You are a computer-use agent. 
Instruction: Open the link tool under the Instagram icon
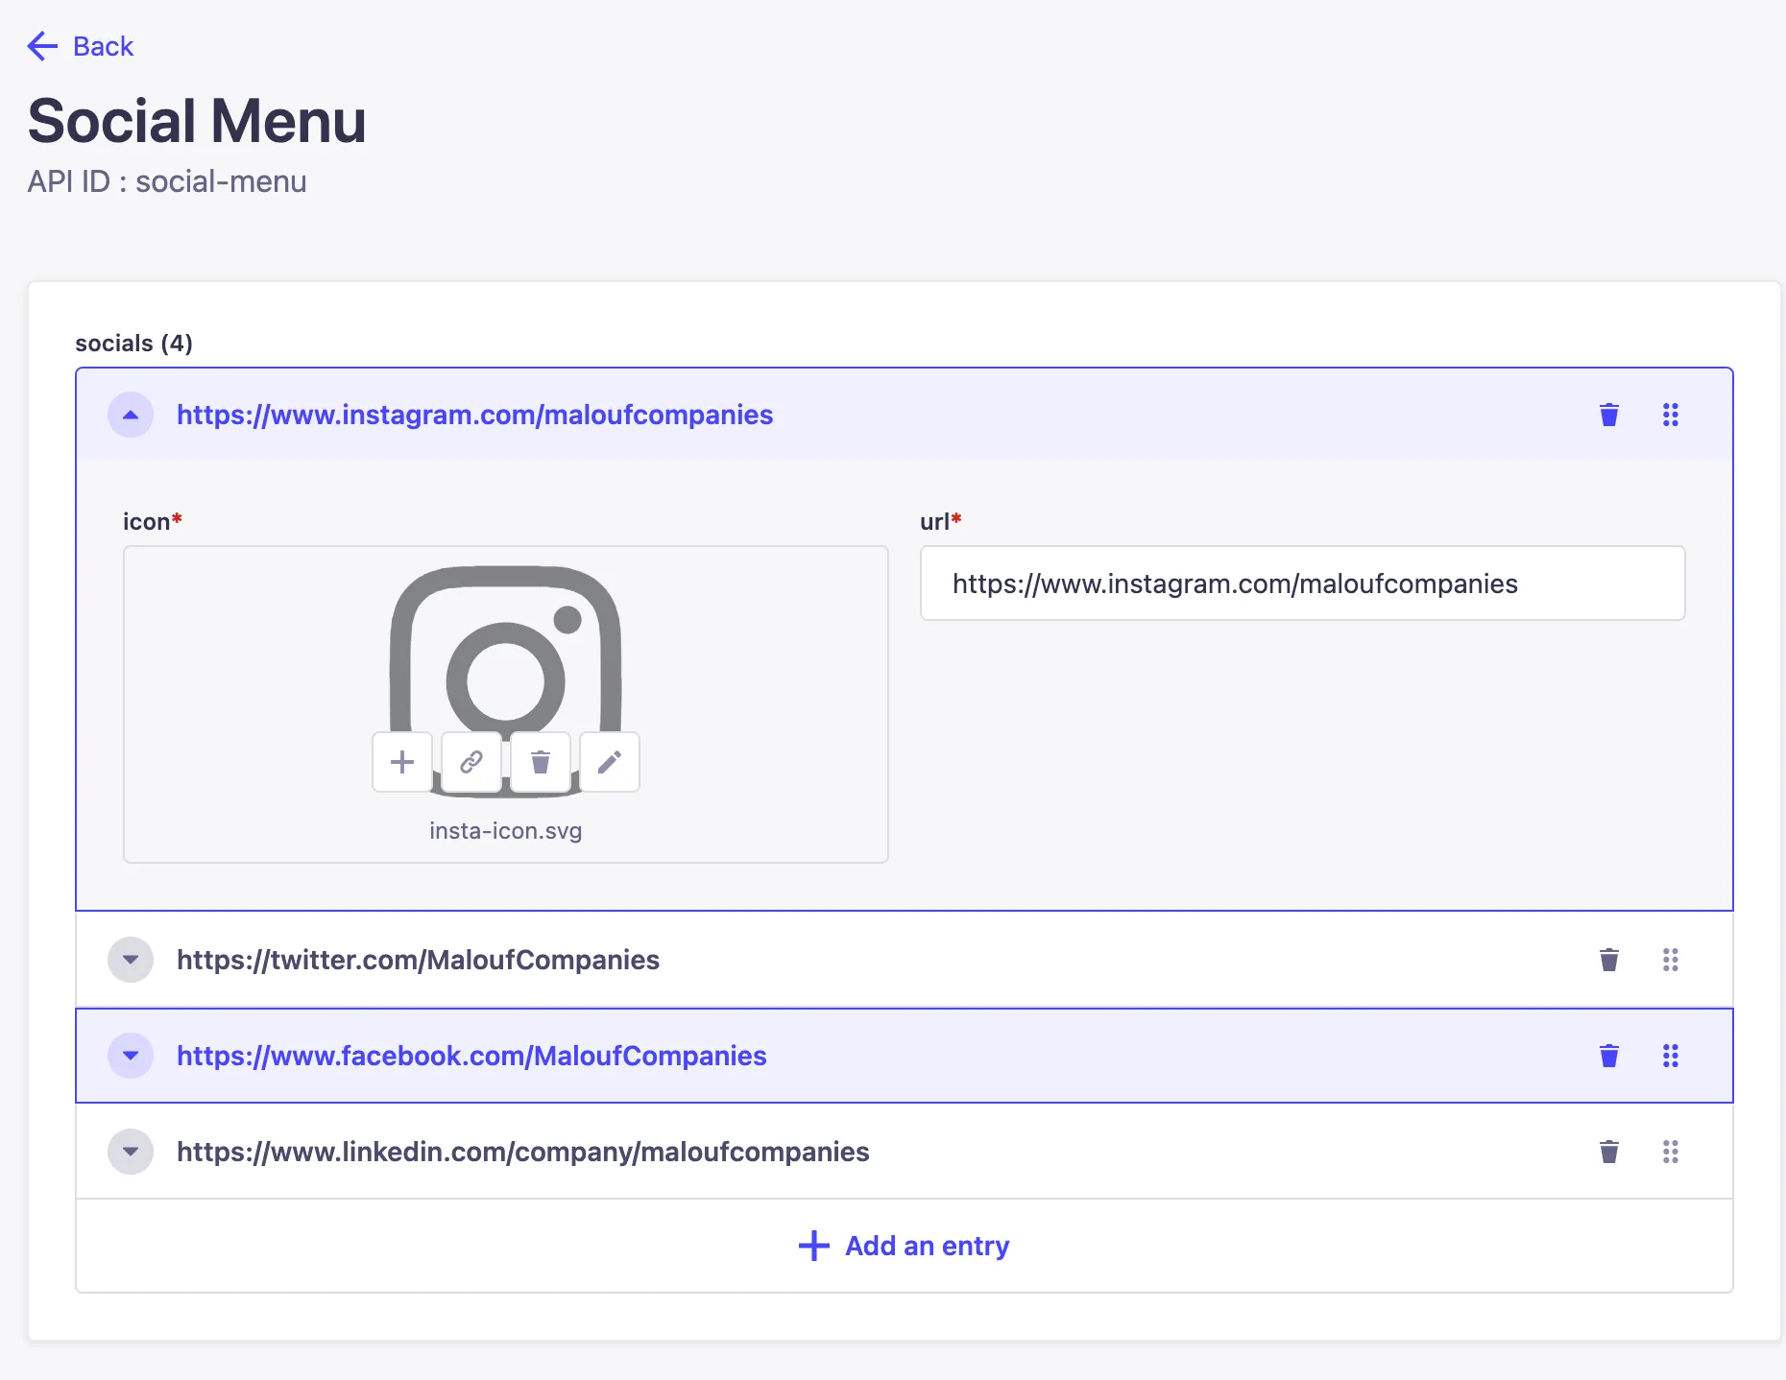471,762
